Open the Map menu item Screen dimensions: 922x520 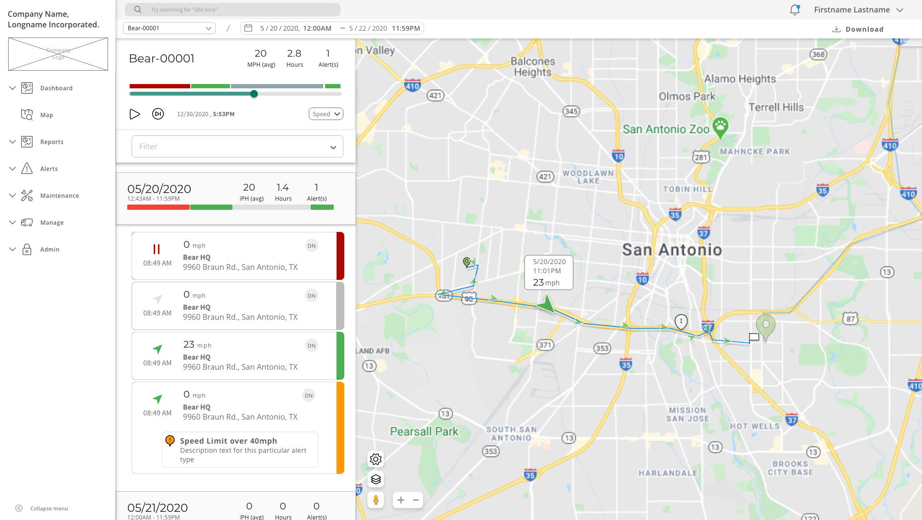(46, 115)
